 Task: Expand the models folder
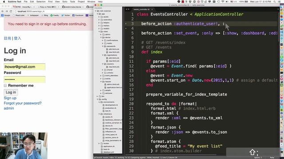[x=99, y=28]
